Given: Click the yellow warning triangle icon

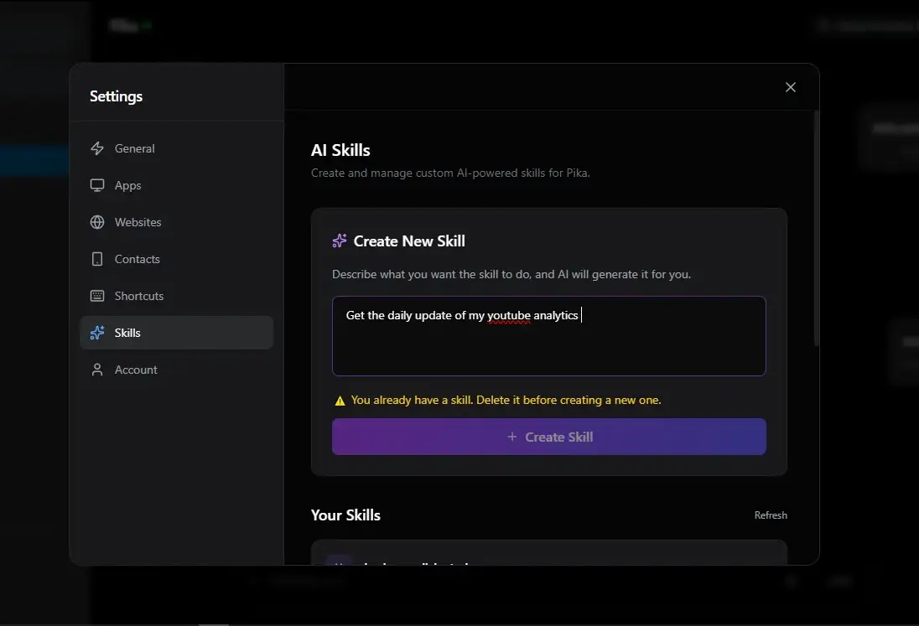Looking at the screenshot, I should pos(340,400).
